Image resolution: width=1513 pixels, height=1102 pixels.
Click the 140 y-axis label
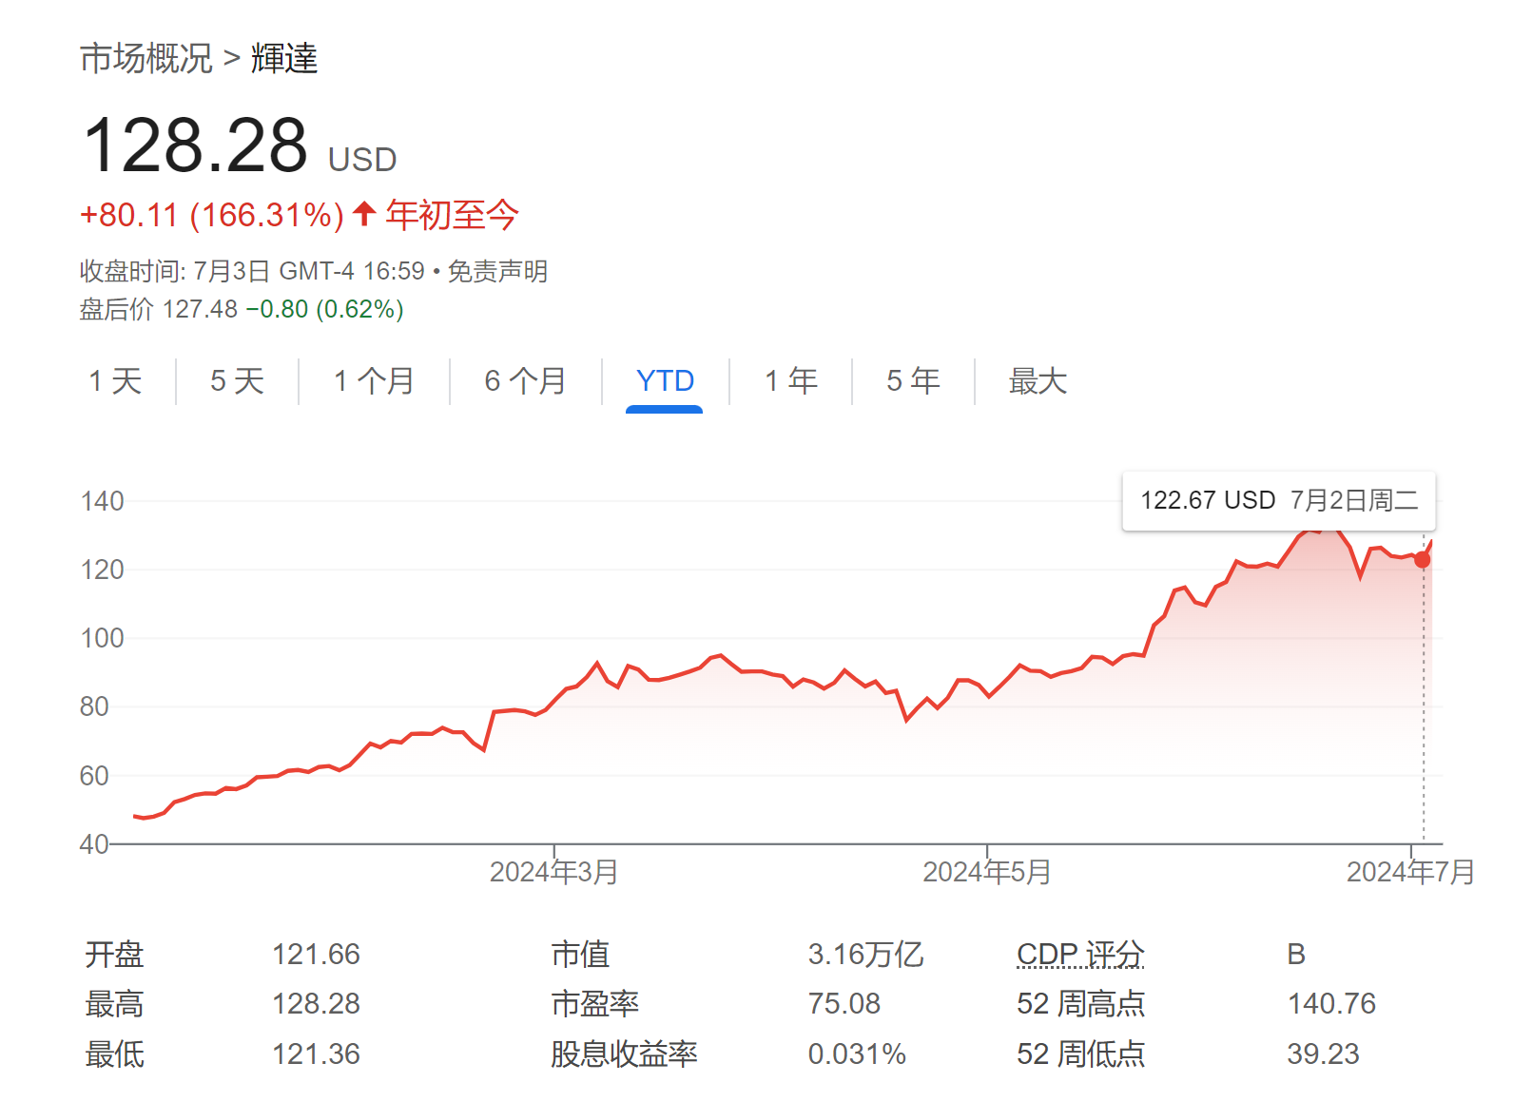point(102,501)
